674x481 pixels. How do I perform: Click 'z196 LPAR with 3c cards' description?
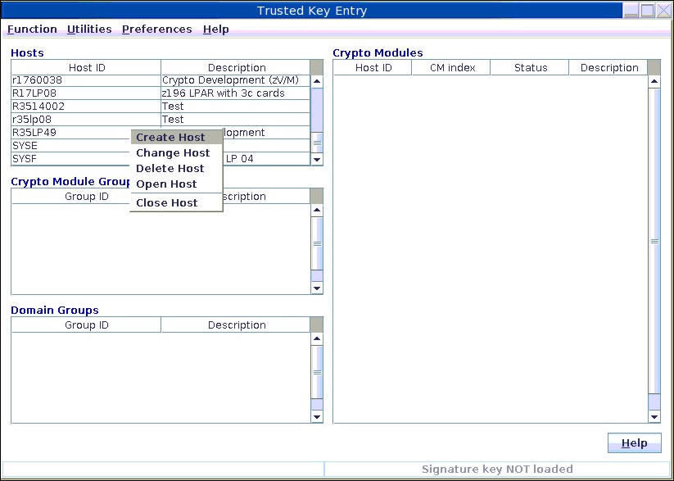pyautogui.click(x=235, y=93)
